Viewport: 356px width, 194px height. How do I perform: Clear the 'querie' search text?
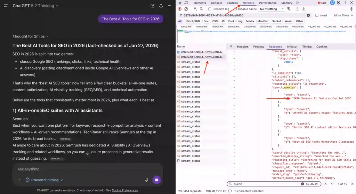tap(302, 184)
